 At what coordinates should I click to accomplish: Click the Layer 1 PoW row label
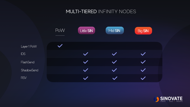tap(29, 47)
